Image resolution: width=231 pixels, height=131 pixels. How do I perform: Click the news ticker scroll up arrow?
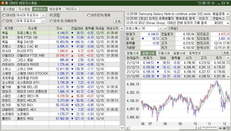[228, 14]
